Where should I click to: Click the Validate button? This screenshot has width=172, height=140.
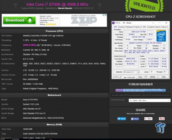tap(153, 77)
